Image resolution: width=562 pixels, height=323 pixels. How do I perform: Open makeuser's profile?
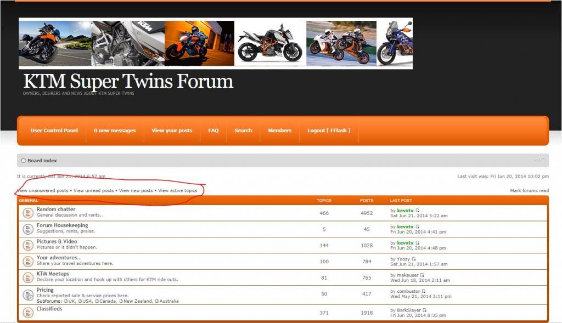pos(408,275)
